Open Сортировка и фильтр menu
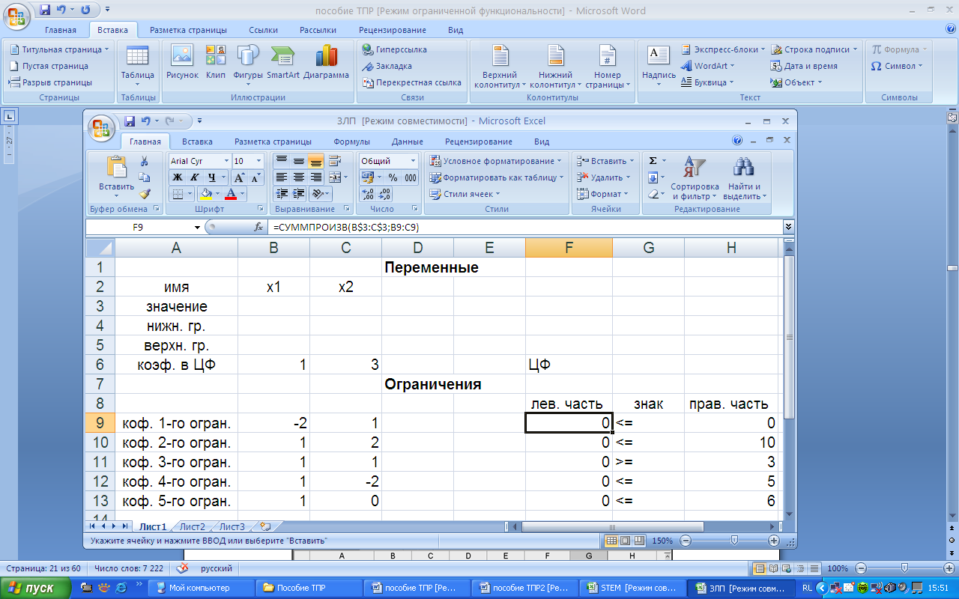959x599 pixels. click(695, 178)
